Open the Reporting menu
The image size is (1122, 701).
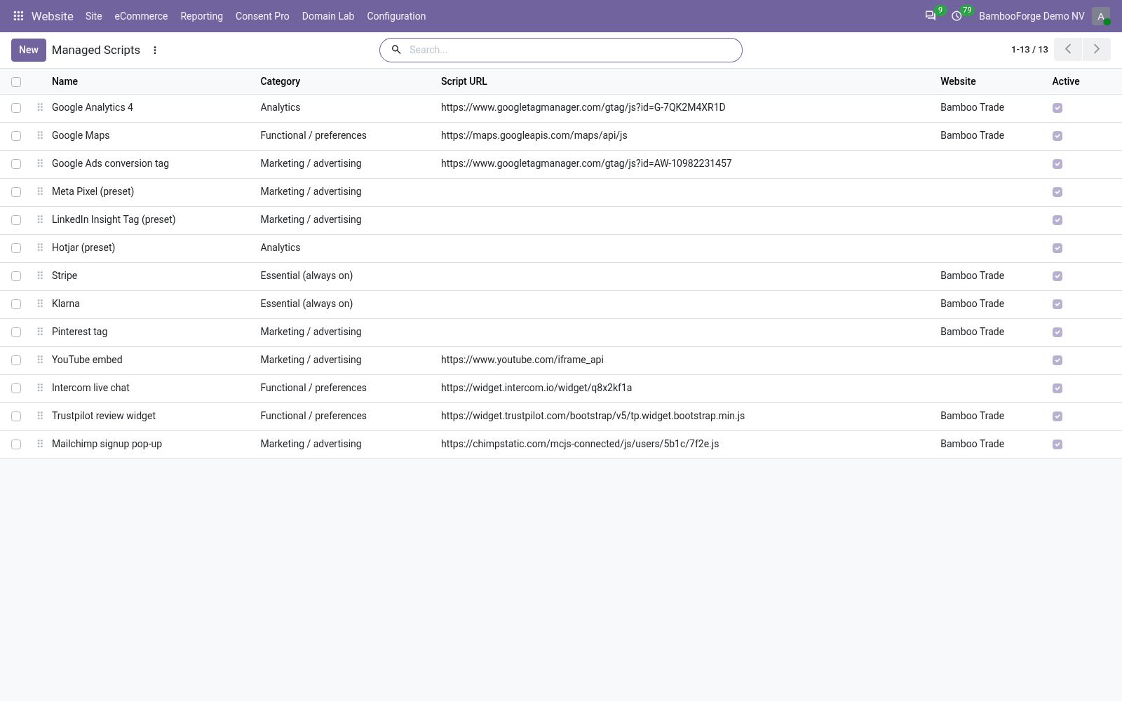[201, 16]
